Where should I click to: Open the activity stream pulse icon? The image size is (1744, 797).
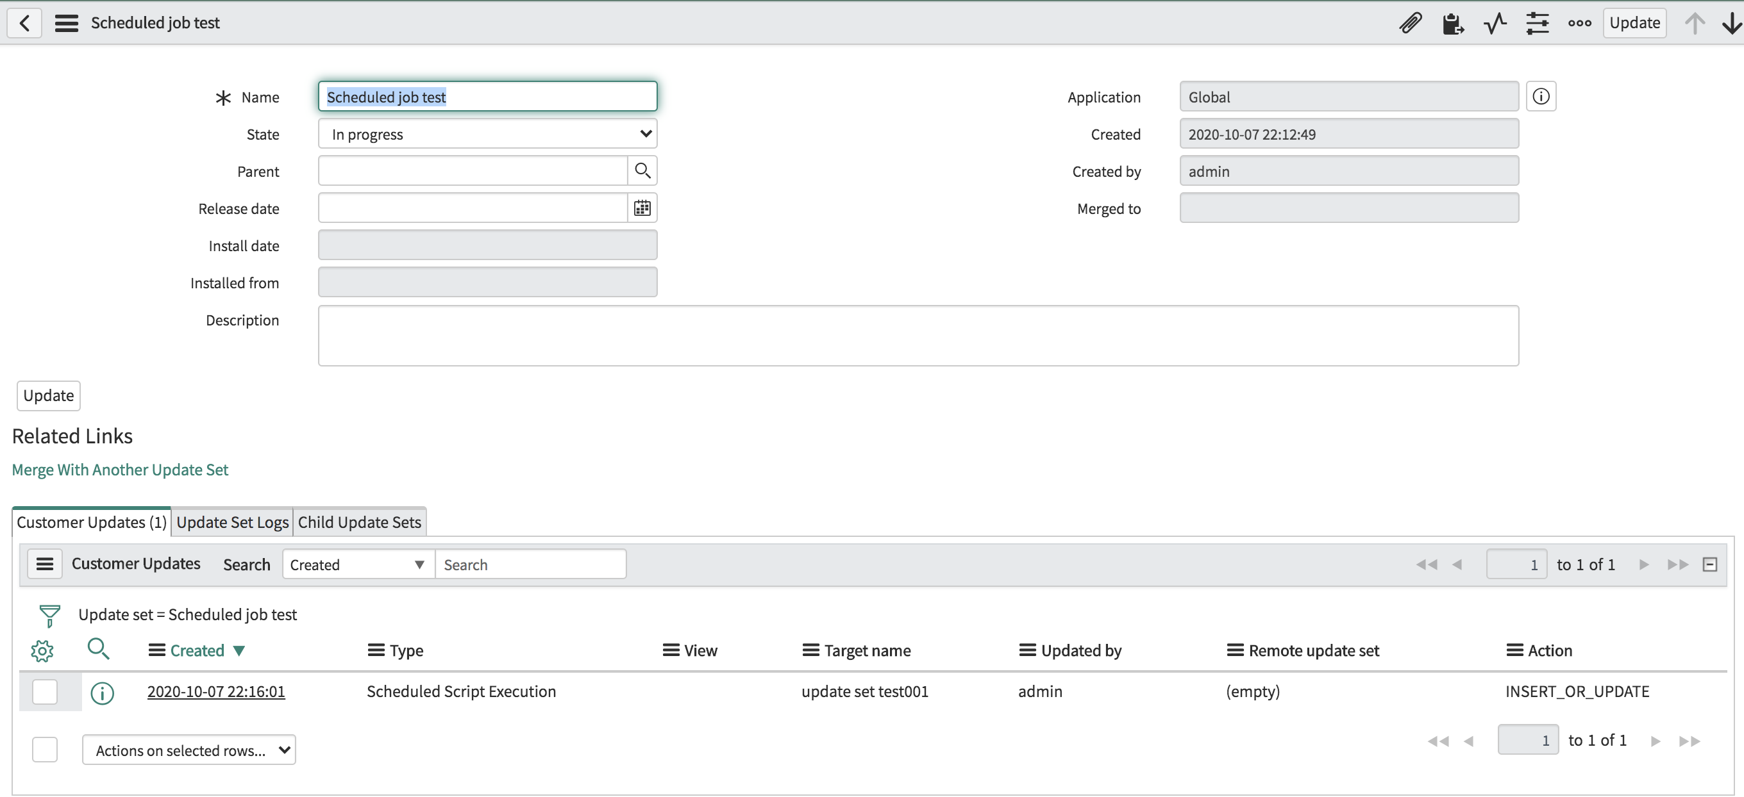pyautogui.click(x=1495, y=23)
